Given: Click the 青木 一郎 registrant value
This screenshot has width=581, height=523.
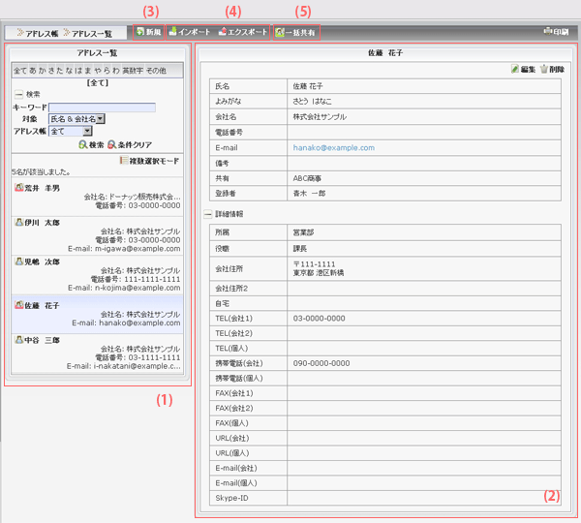Looking at the screenshot, I should click(309, 193).
